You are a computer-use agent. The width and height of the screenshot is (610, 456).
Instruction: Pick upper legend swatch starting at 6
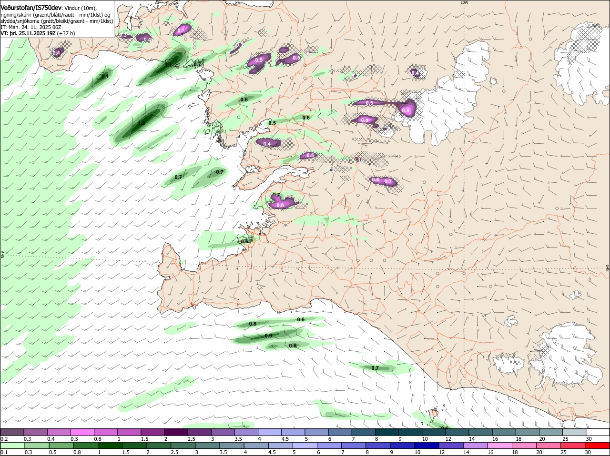pos(340,432)
